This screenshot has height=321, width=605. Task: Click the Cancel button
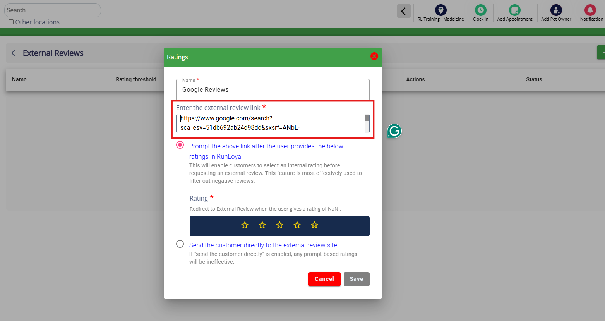coord(324,279)
